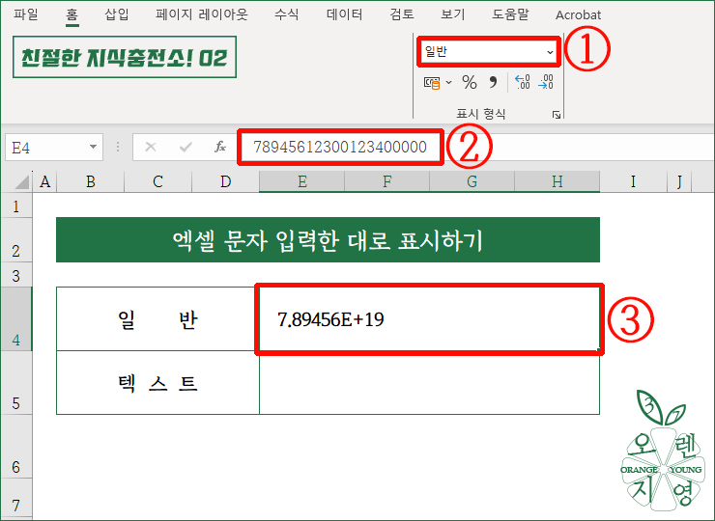
Task: Select column C header
Action: coord(157,181)
